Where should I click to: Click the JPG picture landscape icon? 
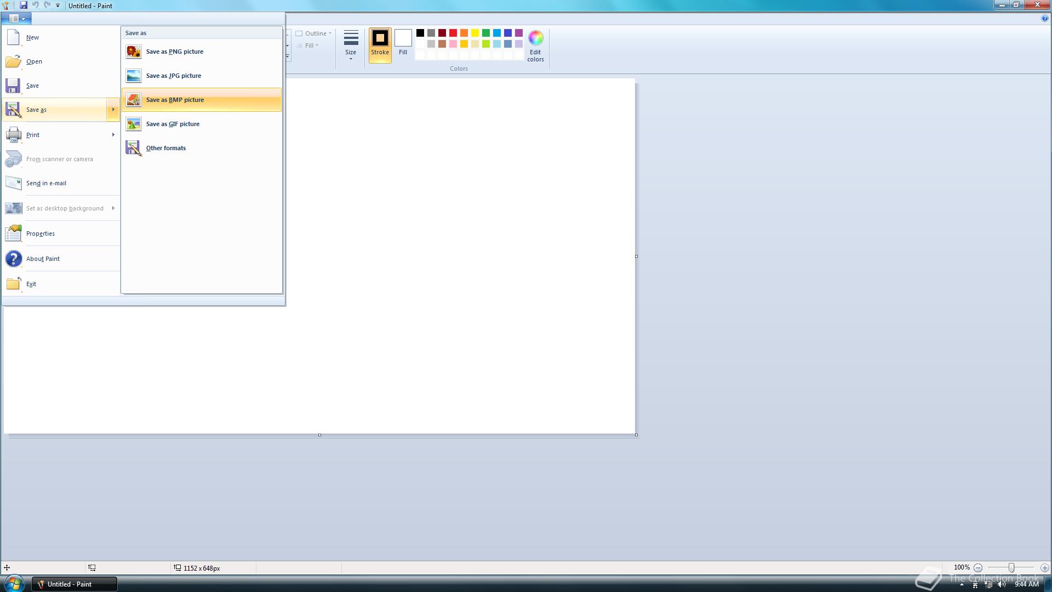pyautogui.click(x=133, y=76)
